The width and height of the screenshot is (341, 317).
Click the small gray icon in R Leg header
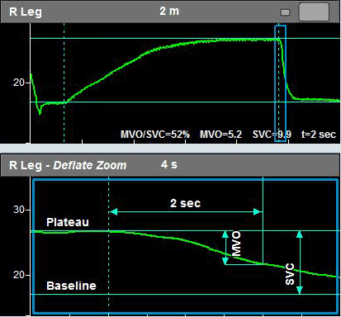285,12
